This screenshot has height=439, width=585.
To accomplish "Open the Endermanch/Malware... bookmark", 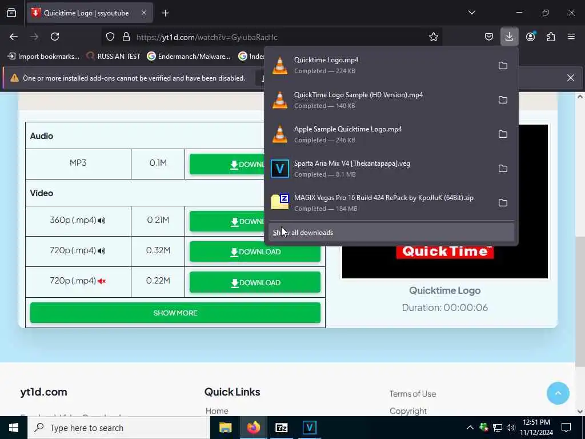I will coord(189,57).
